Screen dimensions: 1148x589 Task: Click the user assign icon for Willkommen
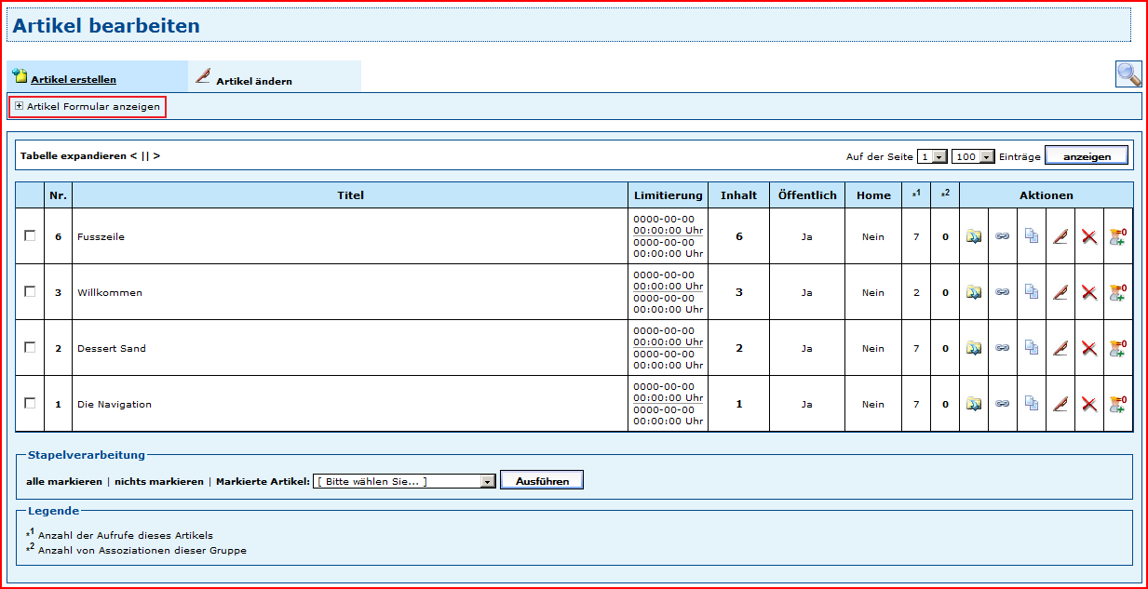click(1117, 293)
